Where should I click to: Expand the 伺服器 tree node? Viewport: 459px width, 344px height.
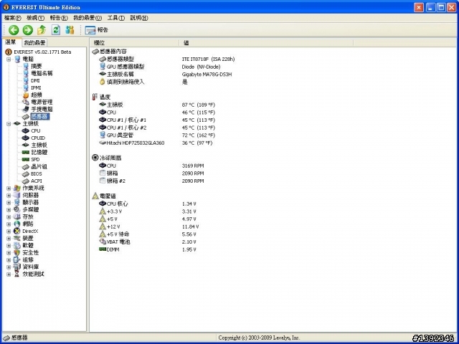point(9,196)
